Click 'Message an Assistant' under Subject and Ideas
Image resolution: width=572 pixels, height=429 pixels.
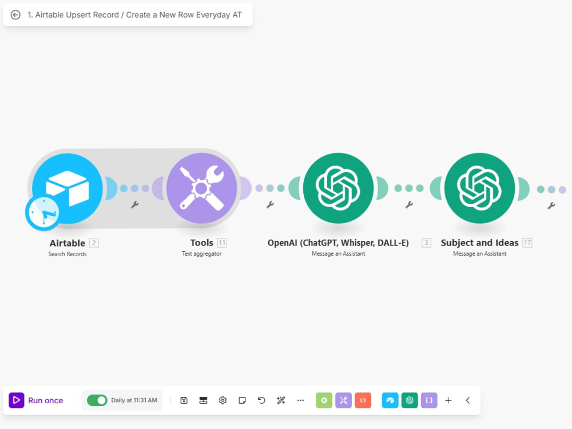(x=480, y=253)
